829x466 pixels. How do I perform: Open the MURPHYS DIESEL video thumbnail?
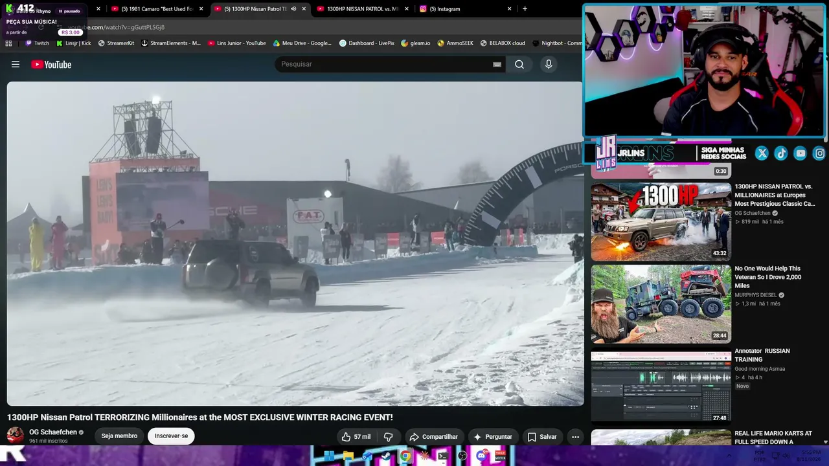661,304
